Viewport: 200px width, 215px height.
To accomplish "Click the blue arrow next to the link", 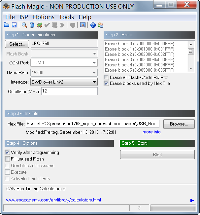I will [x=192, y=200].
